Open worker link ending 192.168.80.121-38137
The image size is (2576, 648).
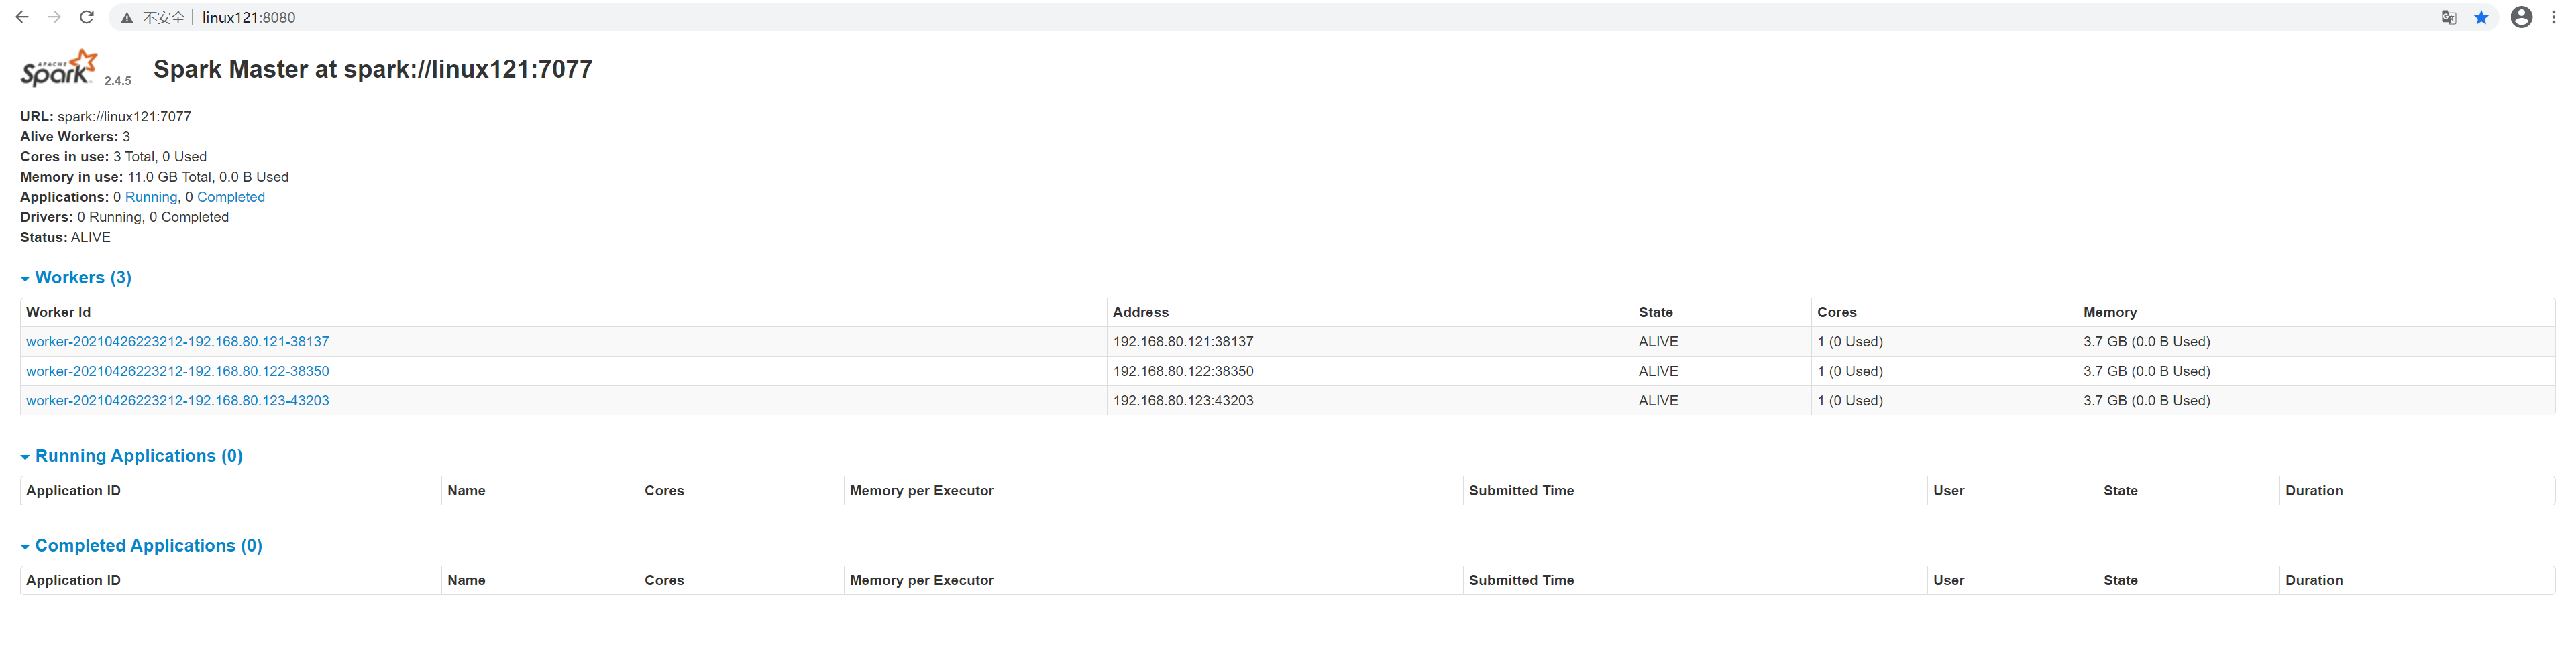pyautogui.click(x=177, y=342)
